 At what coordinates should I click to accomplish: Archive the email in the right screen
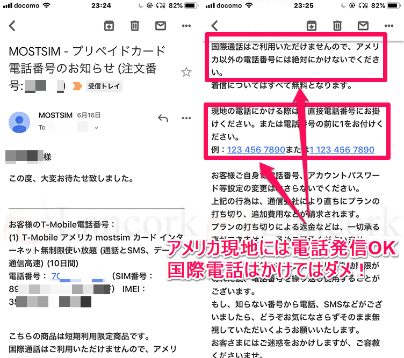point(312,26)
